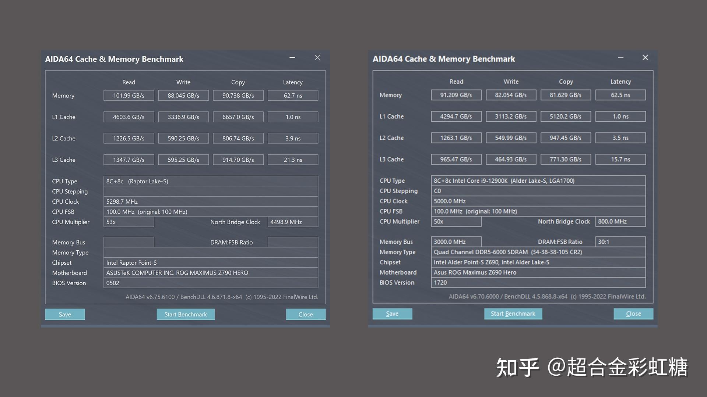Click the DRAM:FSB Ratio field showing 30:1
The image size is (707, 397).
(620, 242)
